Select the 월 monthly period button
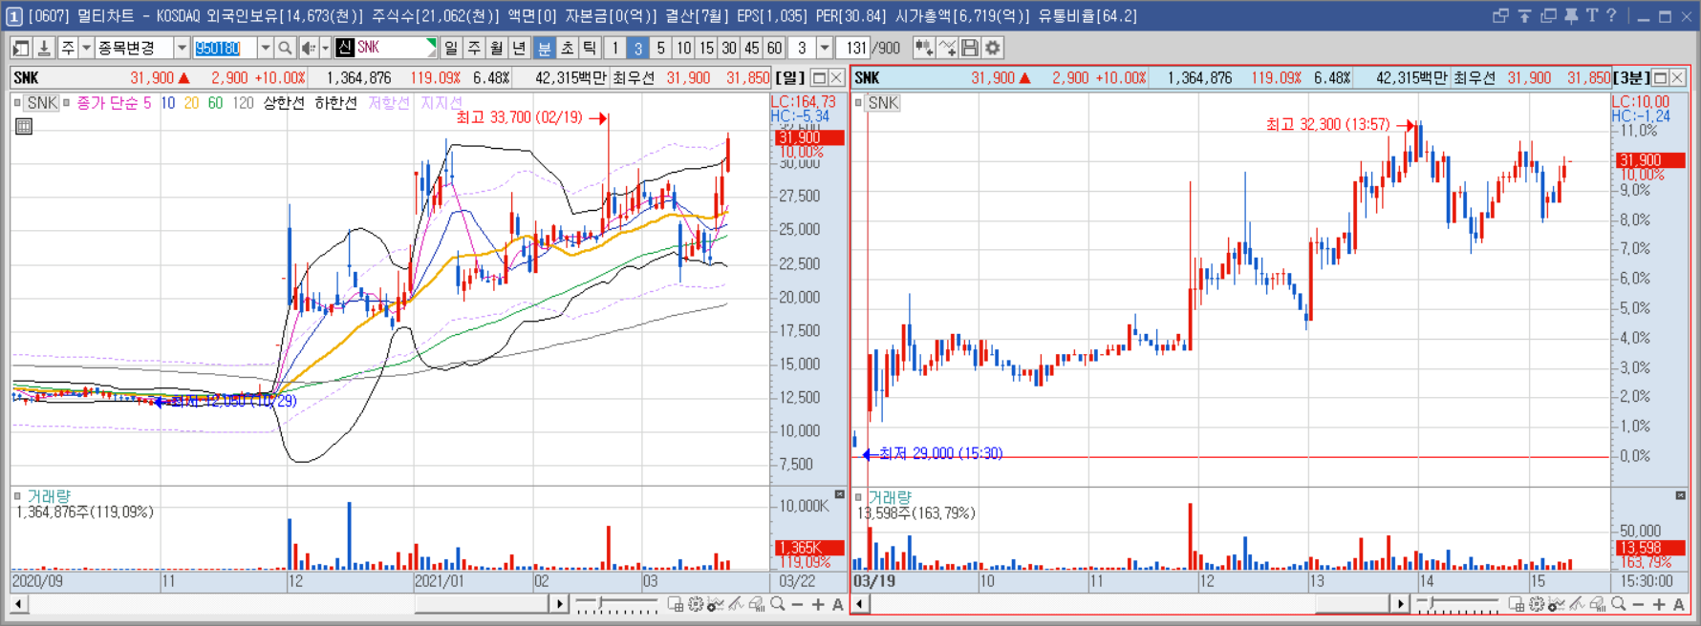The image size is (1701, 626). (x=497, y=48)
